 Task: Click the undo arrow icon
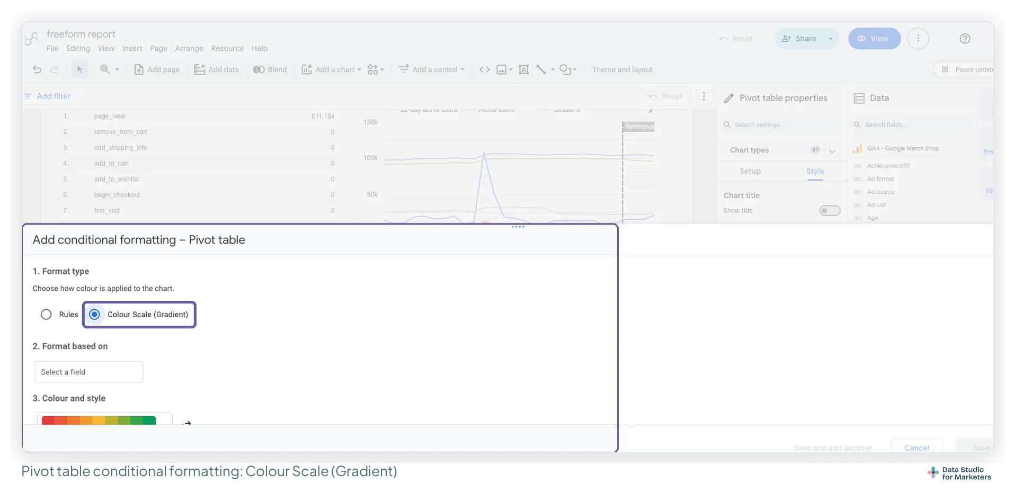[x=37, y=69]
